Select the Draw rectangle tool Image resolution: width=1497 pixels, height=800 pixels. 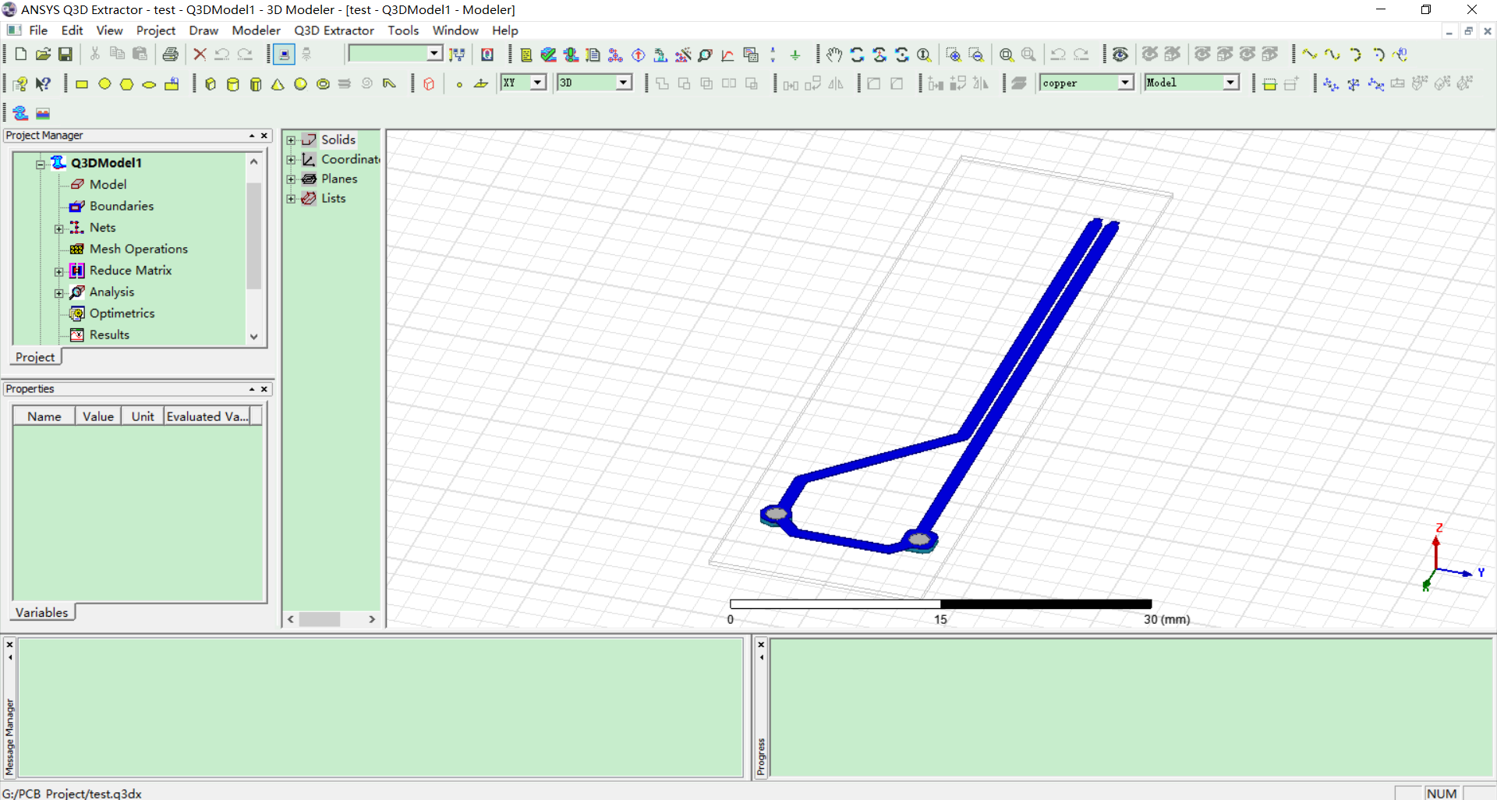[x=82, y=83]
